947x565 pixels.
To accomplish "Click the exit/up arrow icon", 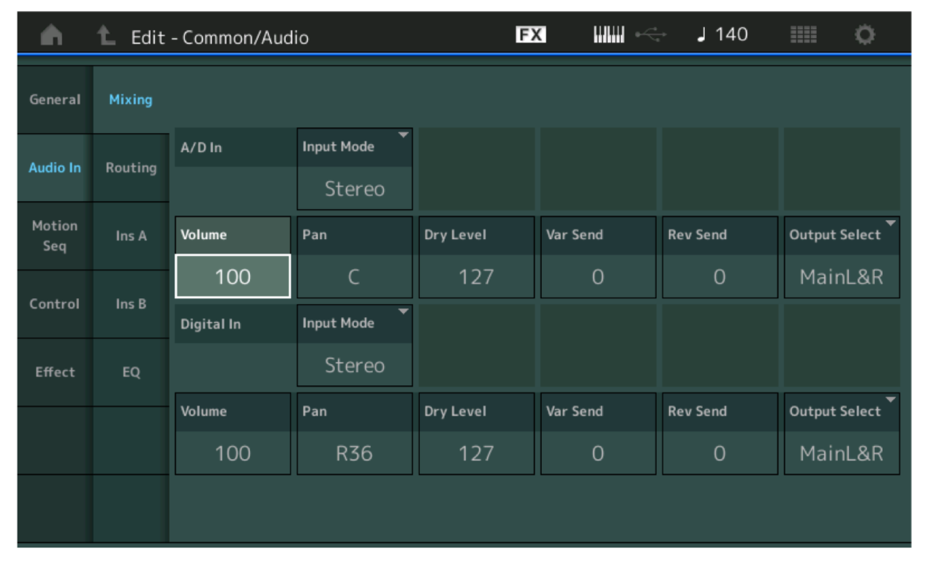I will 107,36.
